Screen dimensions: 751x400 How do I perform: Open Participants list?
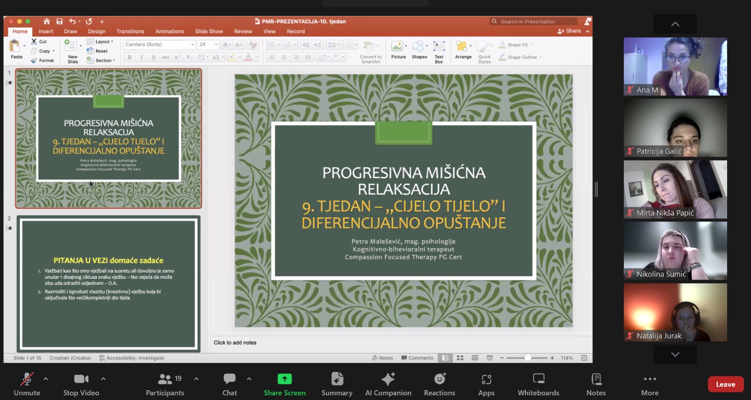pos(165,385)
